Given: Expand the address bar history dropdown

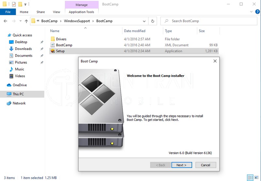Looking at the screenshot, I should [144, 21].
